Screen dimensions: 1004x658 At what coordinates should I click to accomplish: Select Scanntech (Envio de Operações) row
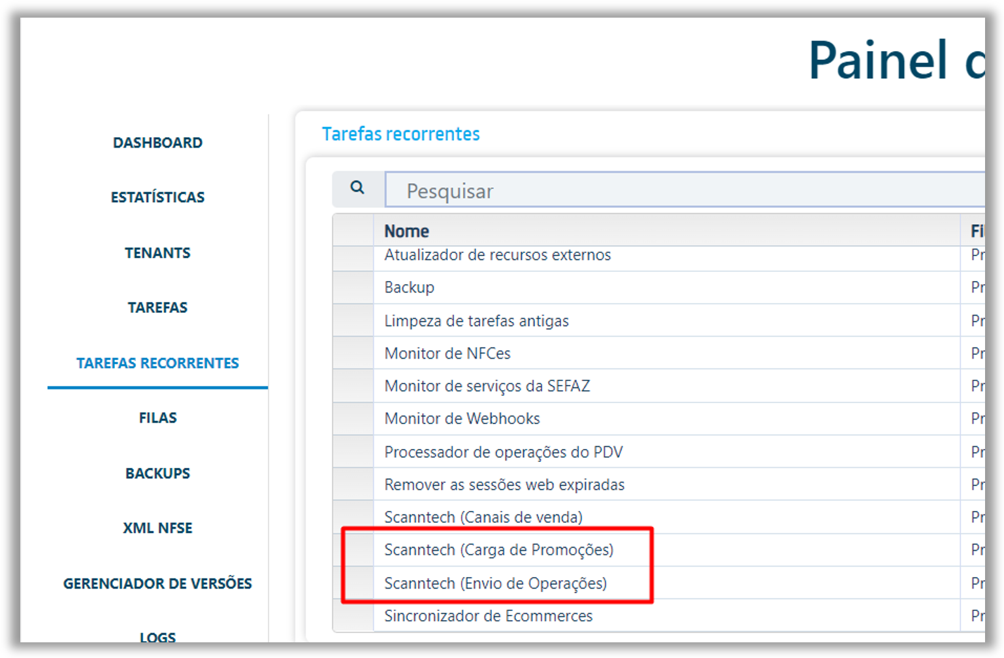495,584
